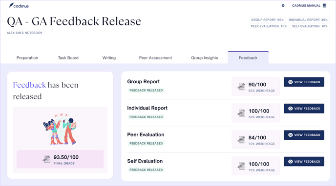The image size is (336, 186).
Task: Open the Cadmus Manual book icon
Action: coord(324,5)
